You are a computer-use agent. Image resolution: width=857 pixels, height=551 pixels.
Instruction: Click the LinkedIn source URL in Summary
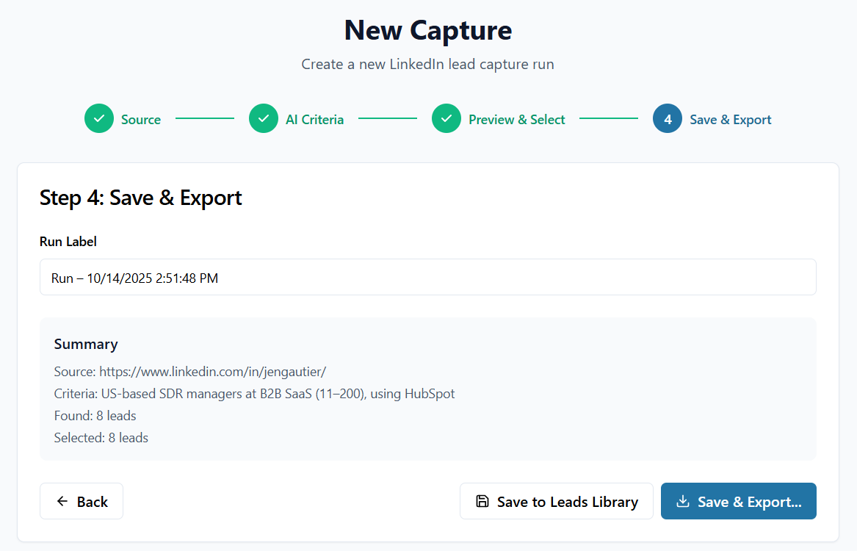click(212, 372)
